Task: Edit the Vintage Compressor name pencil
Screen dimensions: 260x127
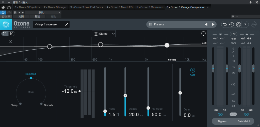Action: 66,24
